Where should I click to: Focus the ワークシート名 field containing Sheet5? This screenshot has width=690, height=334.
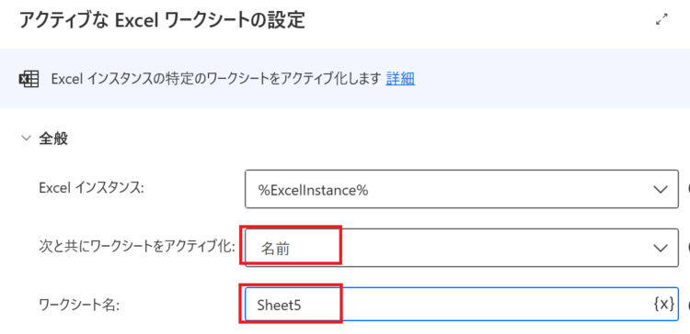coord(462,304)
